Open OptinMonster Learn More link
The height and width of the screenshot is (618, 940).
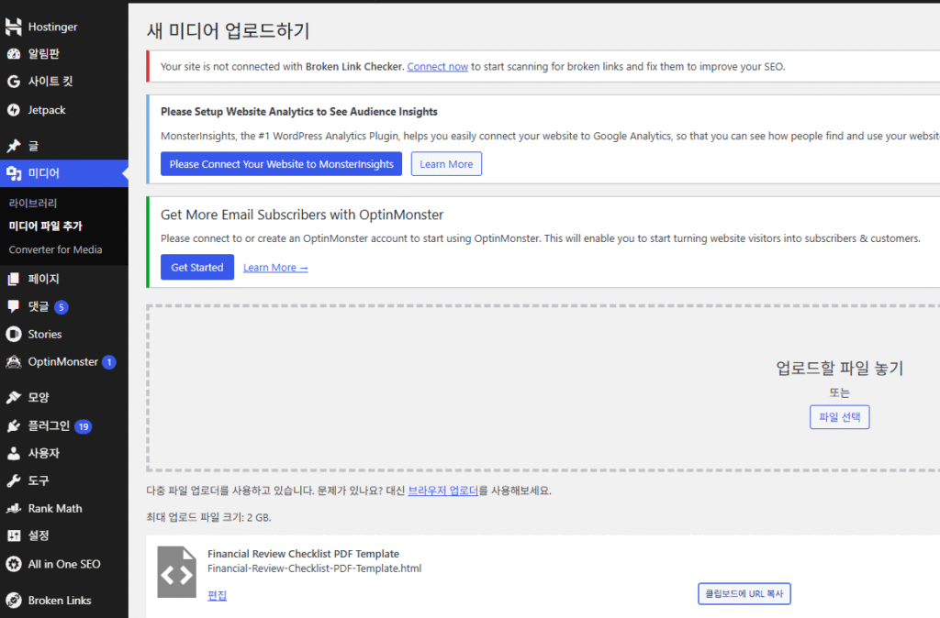click(275, 268)
